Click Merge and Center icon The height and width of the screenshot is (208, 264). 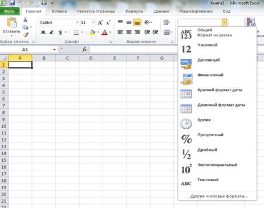[166, 32]
